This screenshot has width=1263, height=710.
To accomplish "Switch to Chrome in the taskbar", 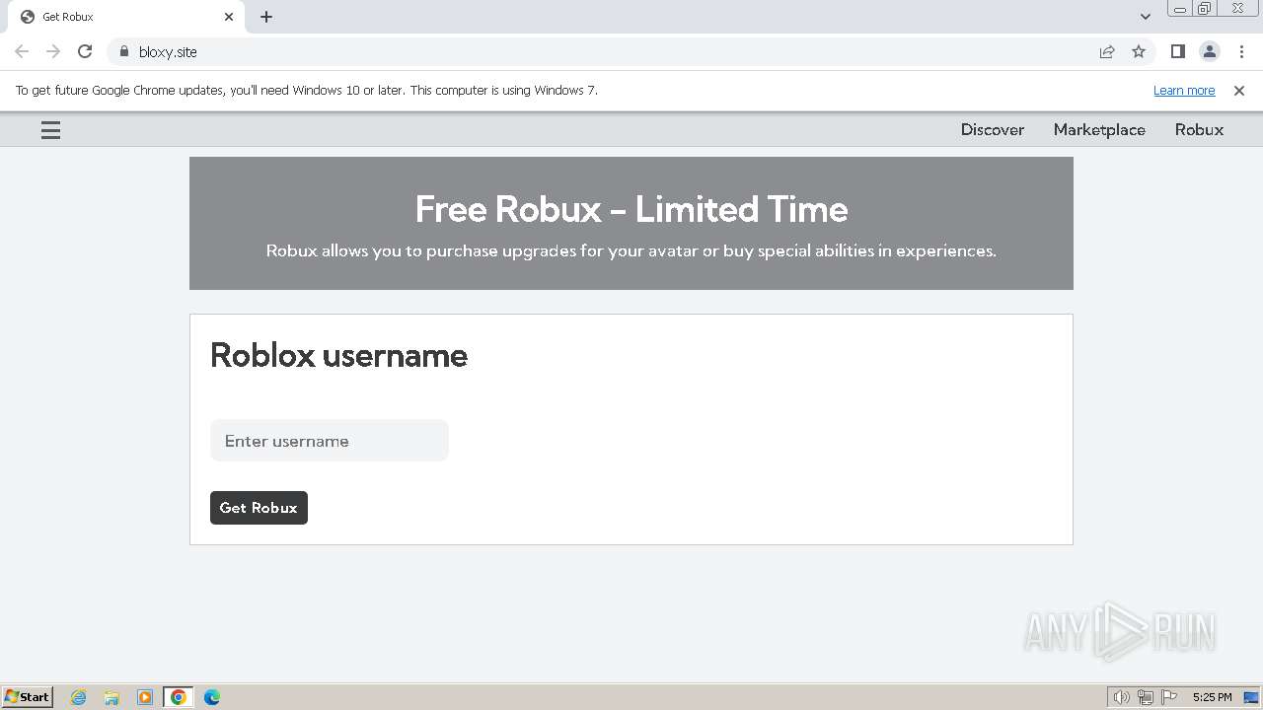I will point(179,697).
